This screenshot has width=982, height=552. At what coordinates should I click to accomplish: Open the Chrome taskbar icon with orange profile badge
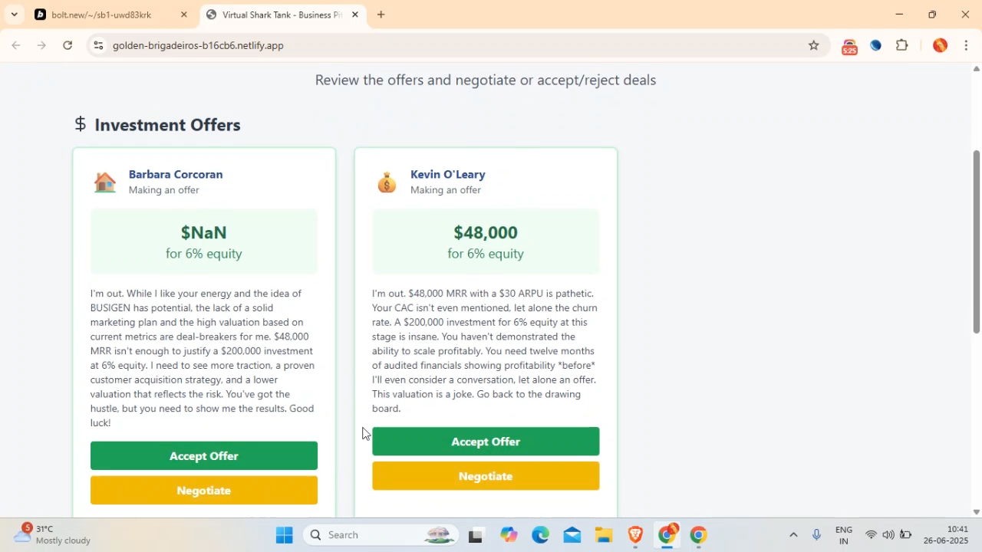667,535
